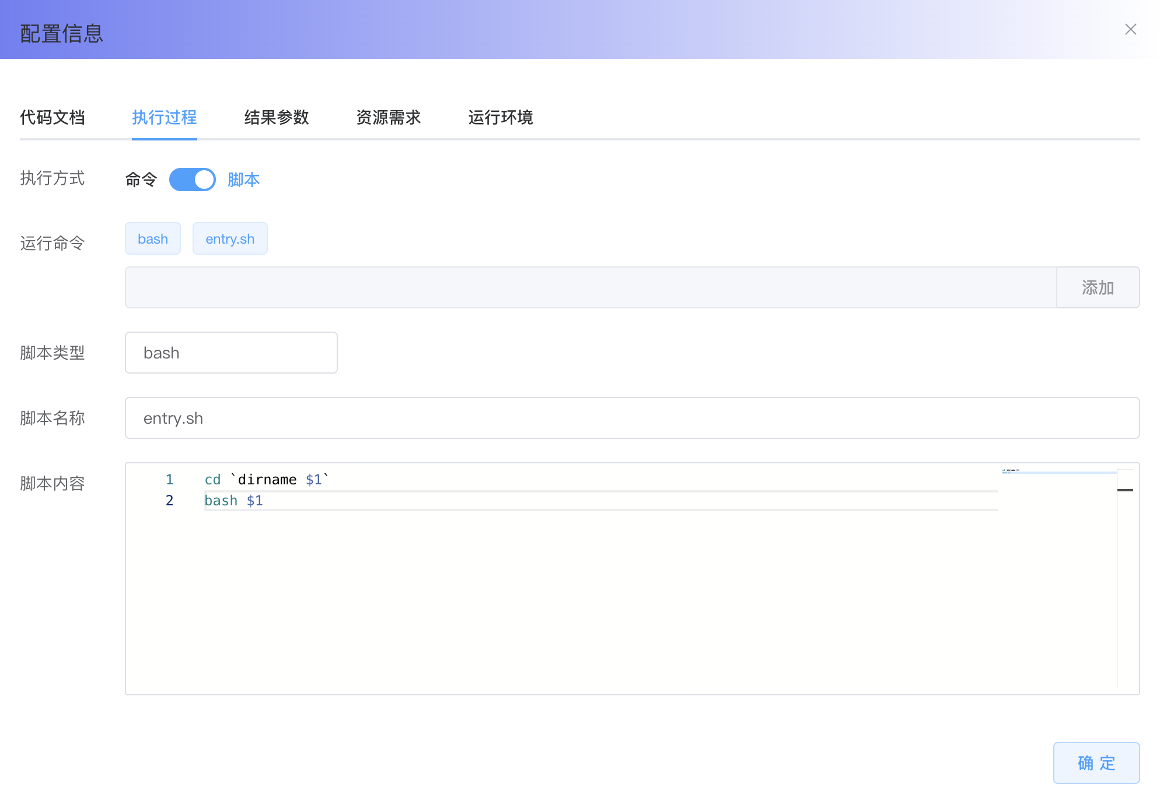Viewport: 1160px width, 802px height.
Task: Focus the run command input field
Action: tap(591, 287)
